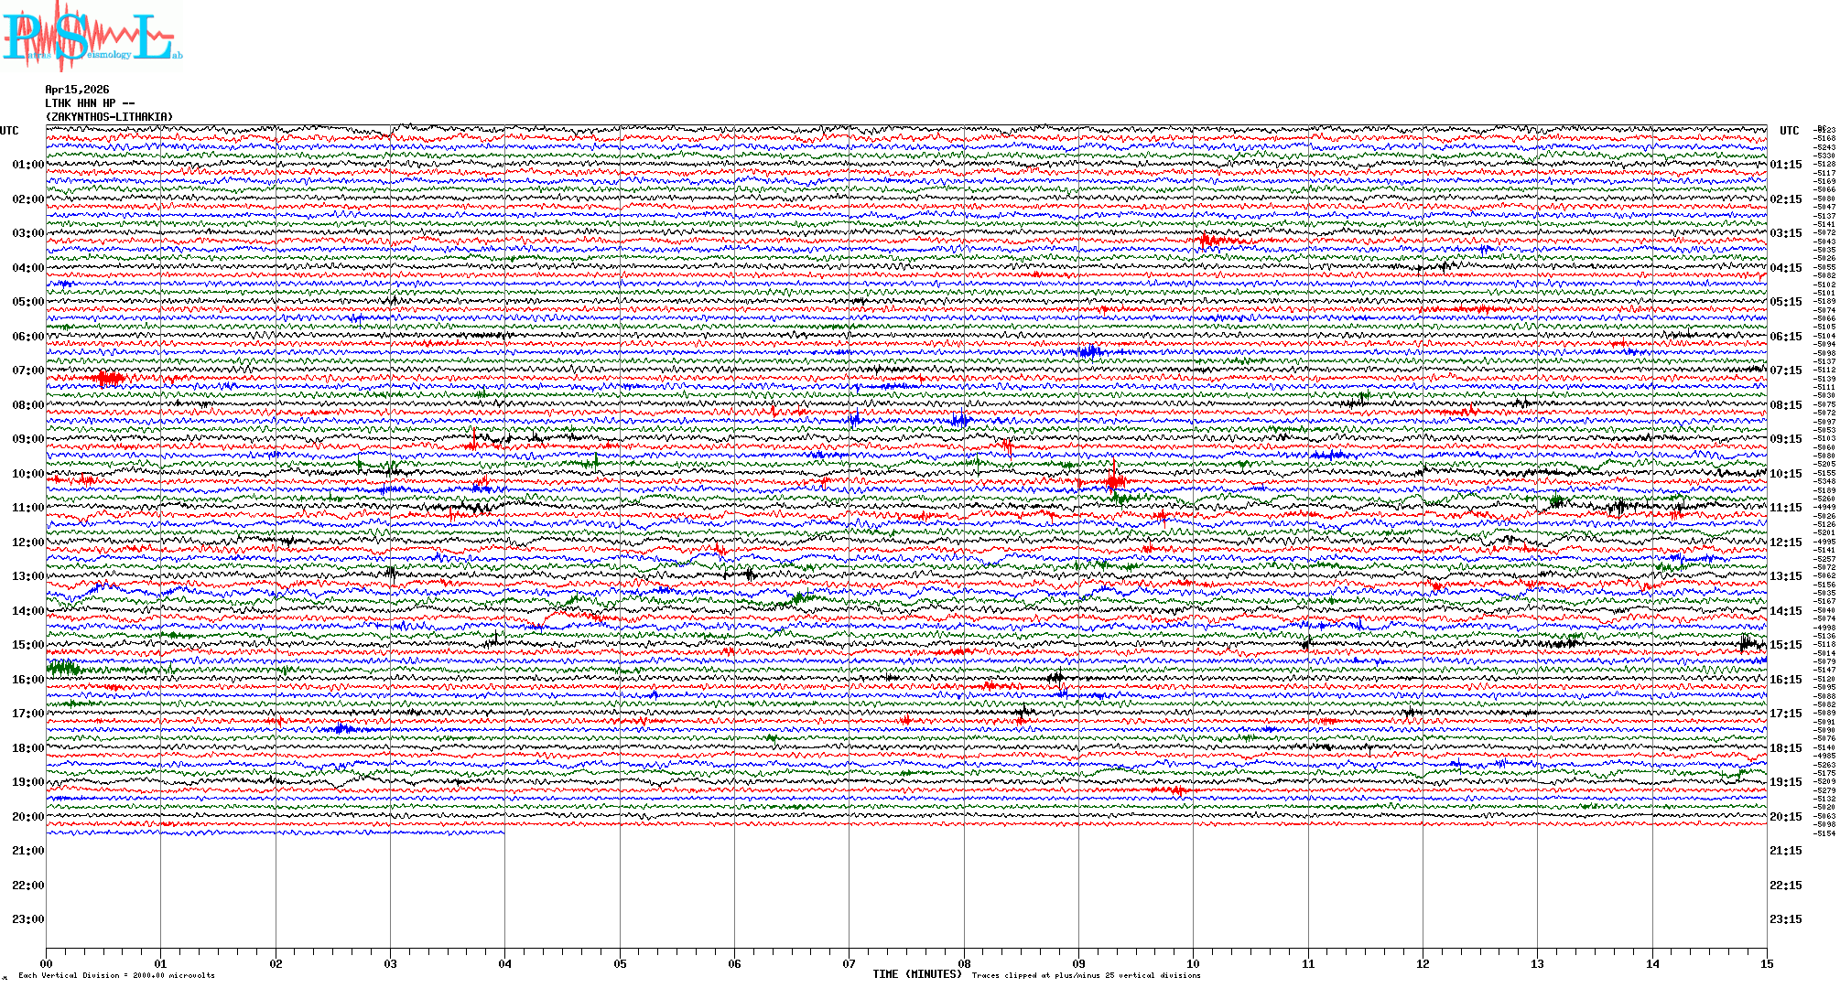This screenshot has width=1840, height=988.
Task: Click the TIME (MINUTES) axis title
Action: point(917,974)
